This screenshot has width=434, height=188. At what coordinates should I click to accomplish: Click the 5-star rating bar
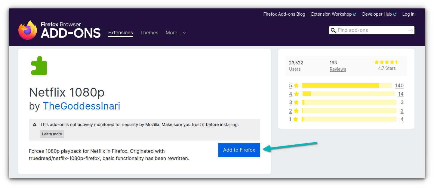(x=347, y=85)
